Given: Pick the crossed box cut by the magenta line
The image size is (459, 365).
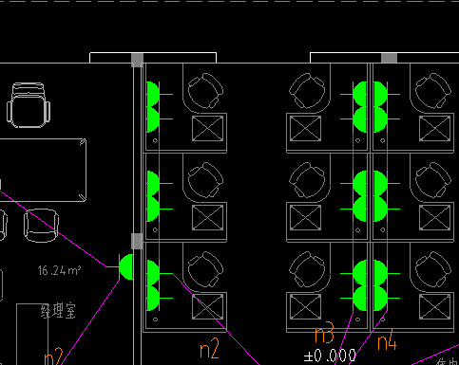Looking at the screenshot, I should pos(208,306).
